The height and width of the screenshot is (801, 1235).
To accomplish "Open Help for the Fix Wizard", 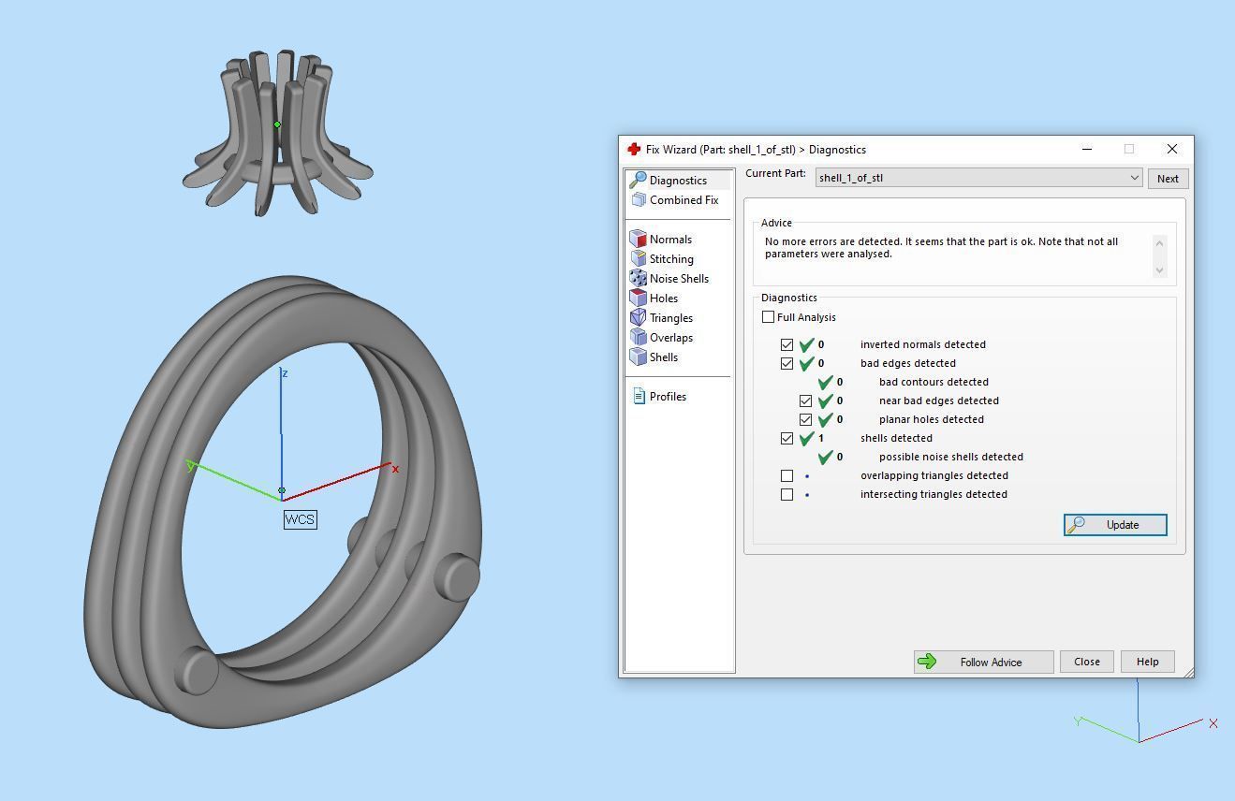I will 1147,662.
